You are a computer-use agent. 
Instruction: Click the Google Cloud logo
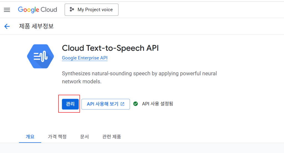(x=37, y=10)
